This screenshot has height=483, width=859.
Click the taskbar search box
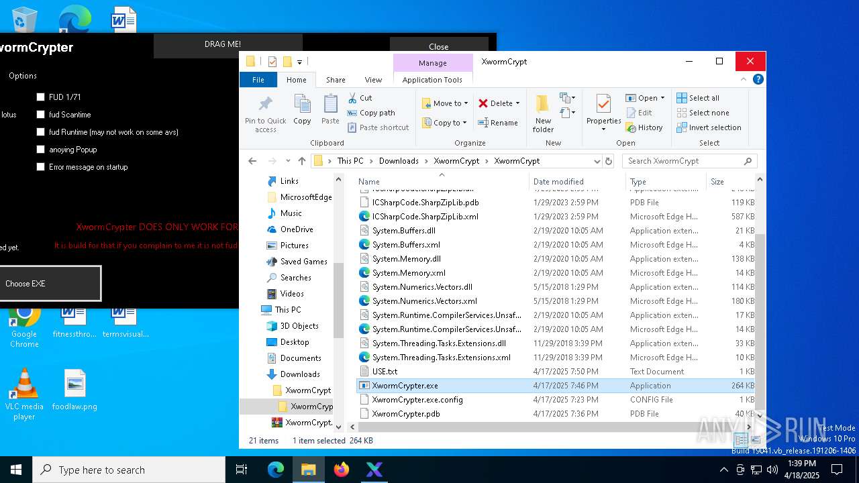[129, 470]
